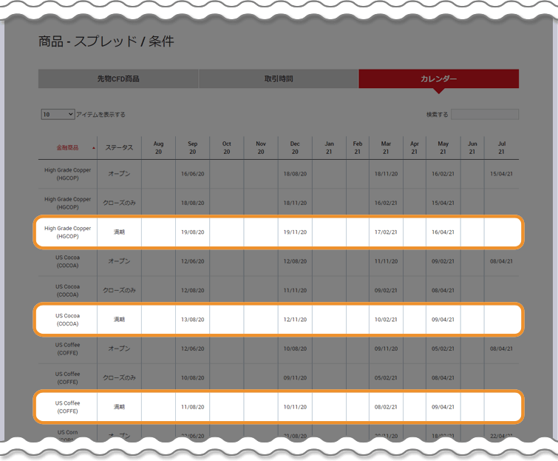The height and width of the screenshot is (461, 558).
Task: Switch to the 先物CFD商品 tab
Action: pyautogui.click(x=118, y=79)
